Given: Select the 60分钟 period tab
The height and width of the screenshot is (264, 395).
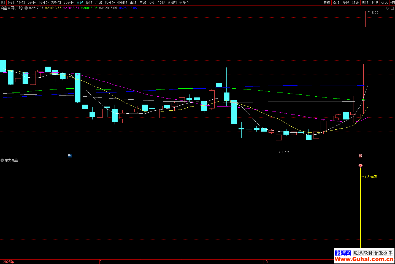Looking at the screenshot, I should (x=69, y=2).
